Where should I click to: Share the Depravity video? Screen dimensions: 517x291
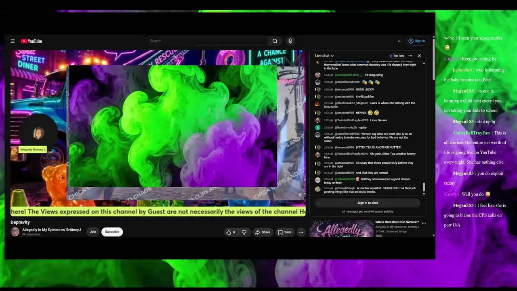pyautogui.click(x=262, y=232)
